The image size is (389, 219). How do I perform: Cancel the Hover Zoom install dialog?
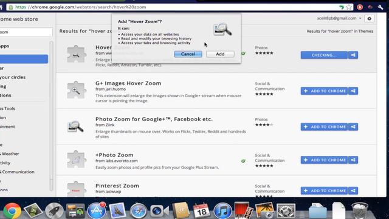click(188, 54)
